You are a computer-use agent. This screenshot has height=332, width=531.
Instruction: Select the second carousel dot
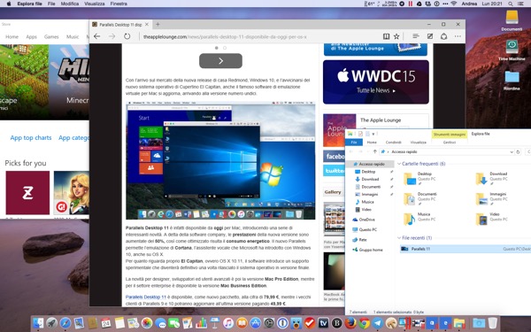click(x=225, y=48)
